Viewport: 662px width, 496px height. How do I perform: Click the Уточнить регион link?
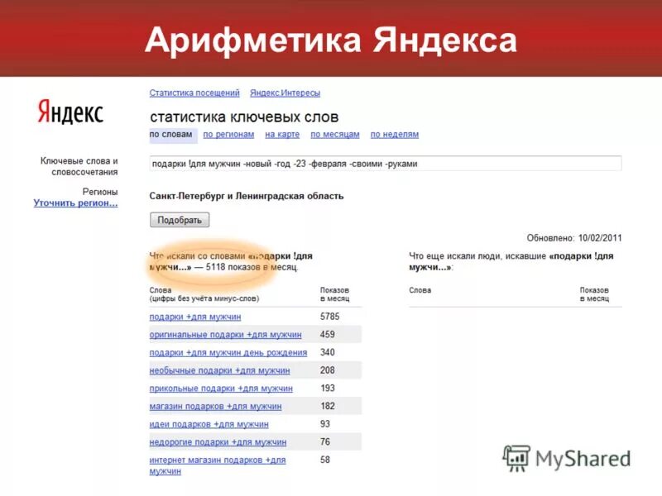(75, 203)
